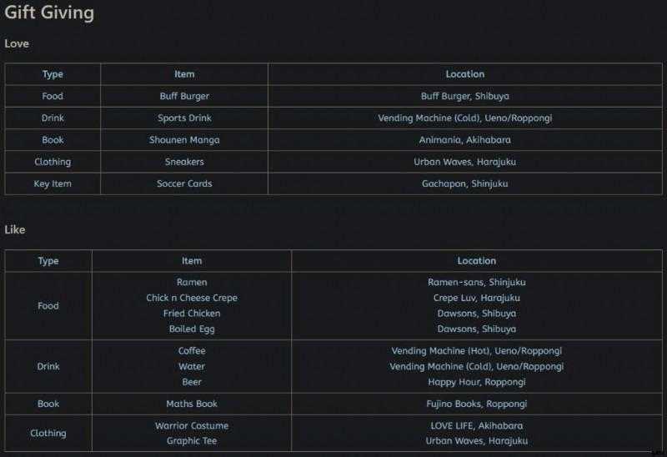Select Gachapon, Shinjuku location cell
The height and width of the screenshot is (457, 667).
click(x=464, y=183)
